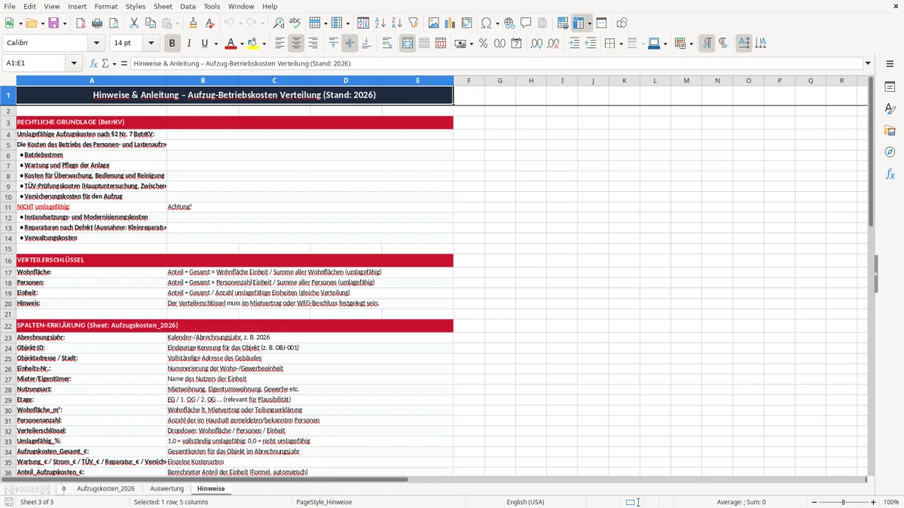Toggle center horizontal alignment
The height and width of the screenshot is (508, 904).
pos(297,44)
